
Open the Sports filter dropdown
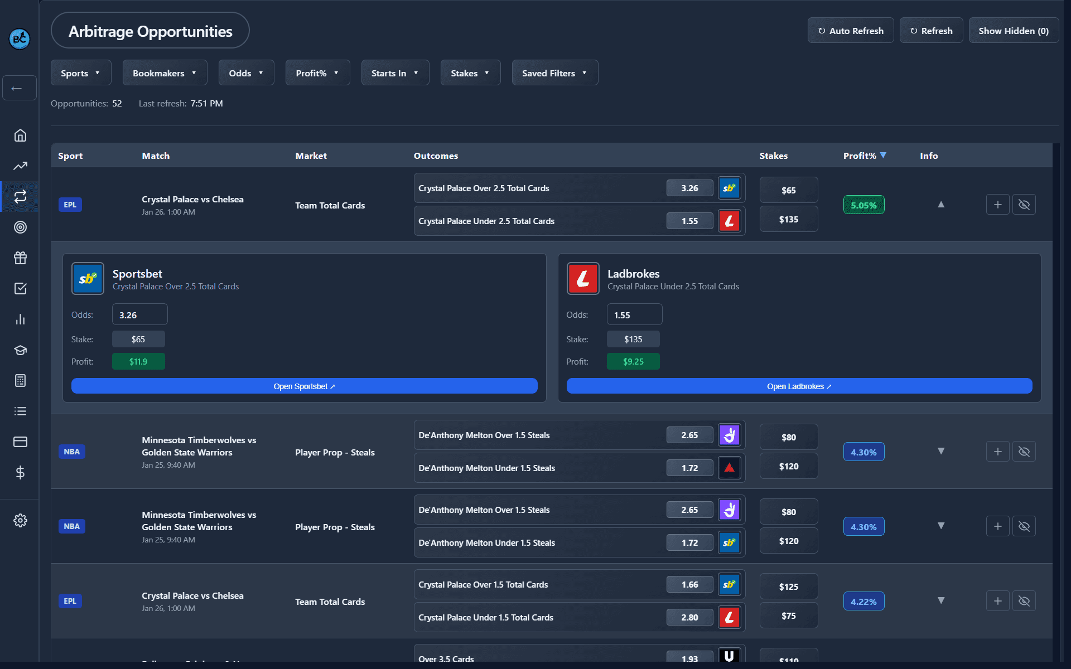[80, 73]
